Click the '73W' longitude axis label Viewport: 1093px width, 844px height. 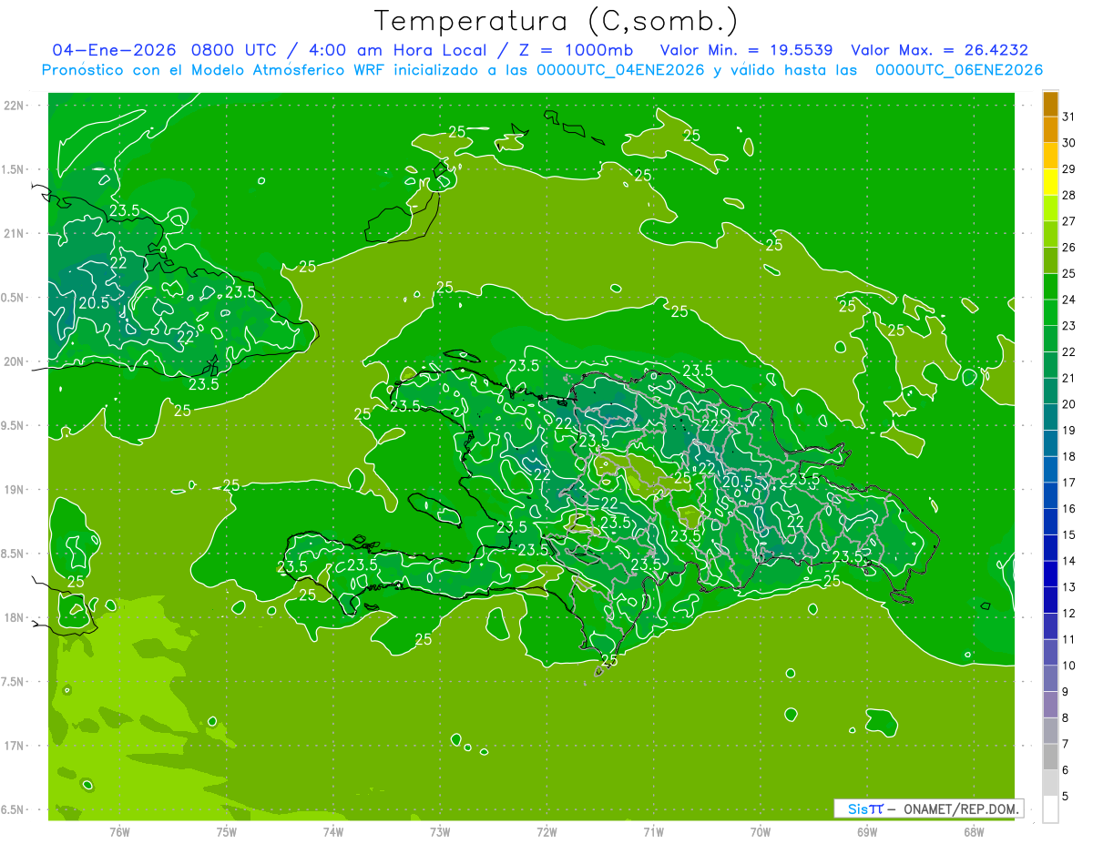click(440, 830)
